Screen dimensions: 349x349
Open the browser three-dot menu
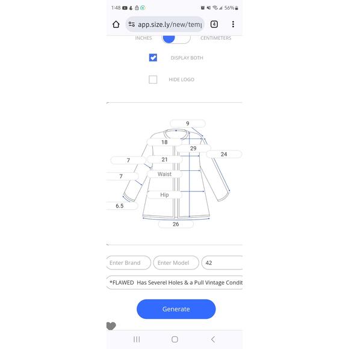[x=233, y=24]
